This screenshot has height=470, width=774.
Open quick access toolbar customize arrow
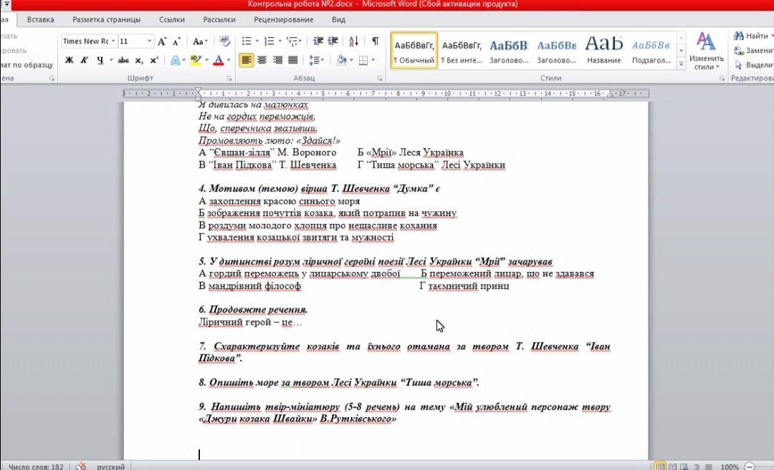(x=7, y=4)
